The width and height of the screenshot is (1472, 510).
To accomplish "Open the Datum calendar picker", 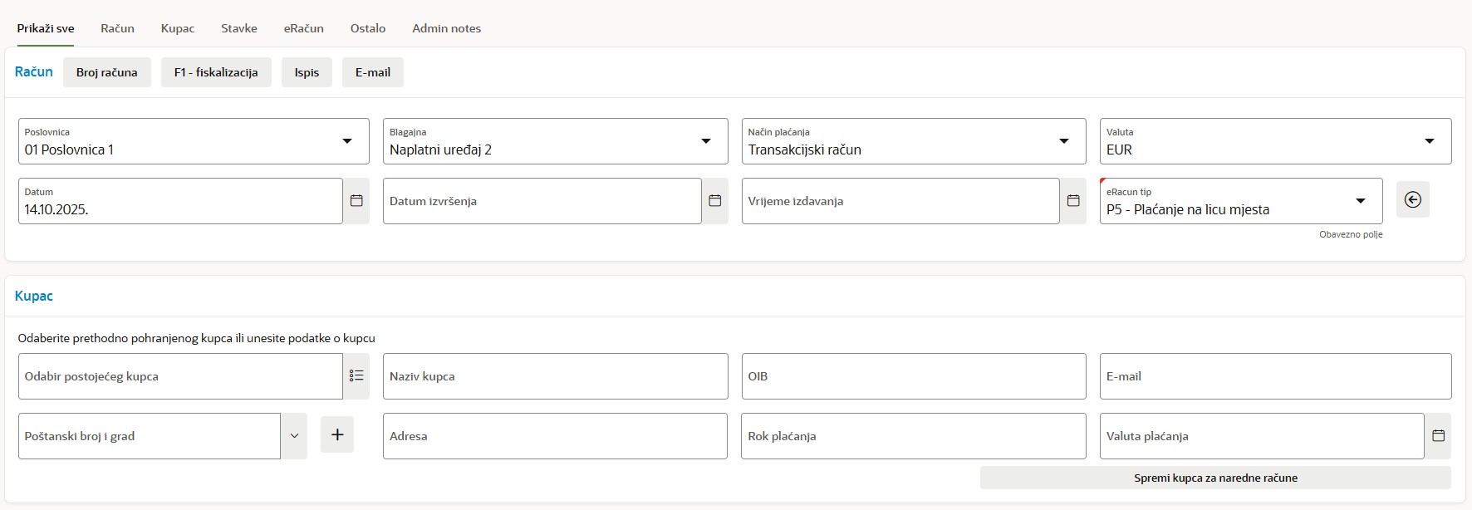I will [356, 201].
